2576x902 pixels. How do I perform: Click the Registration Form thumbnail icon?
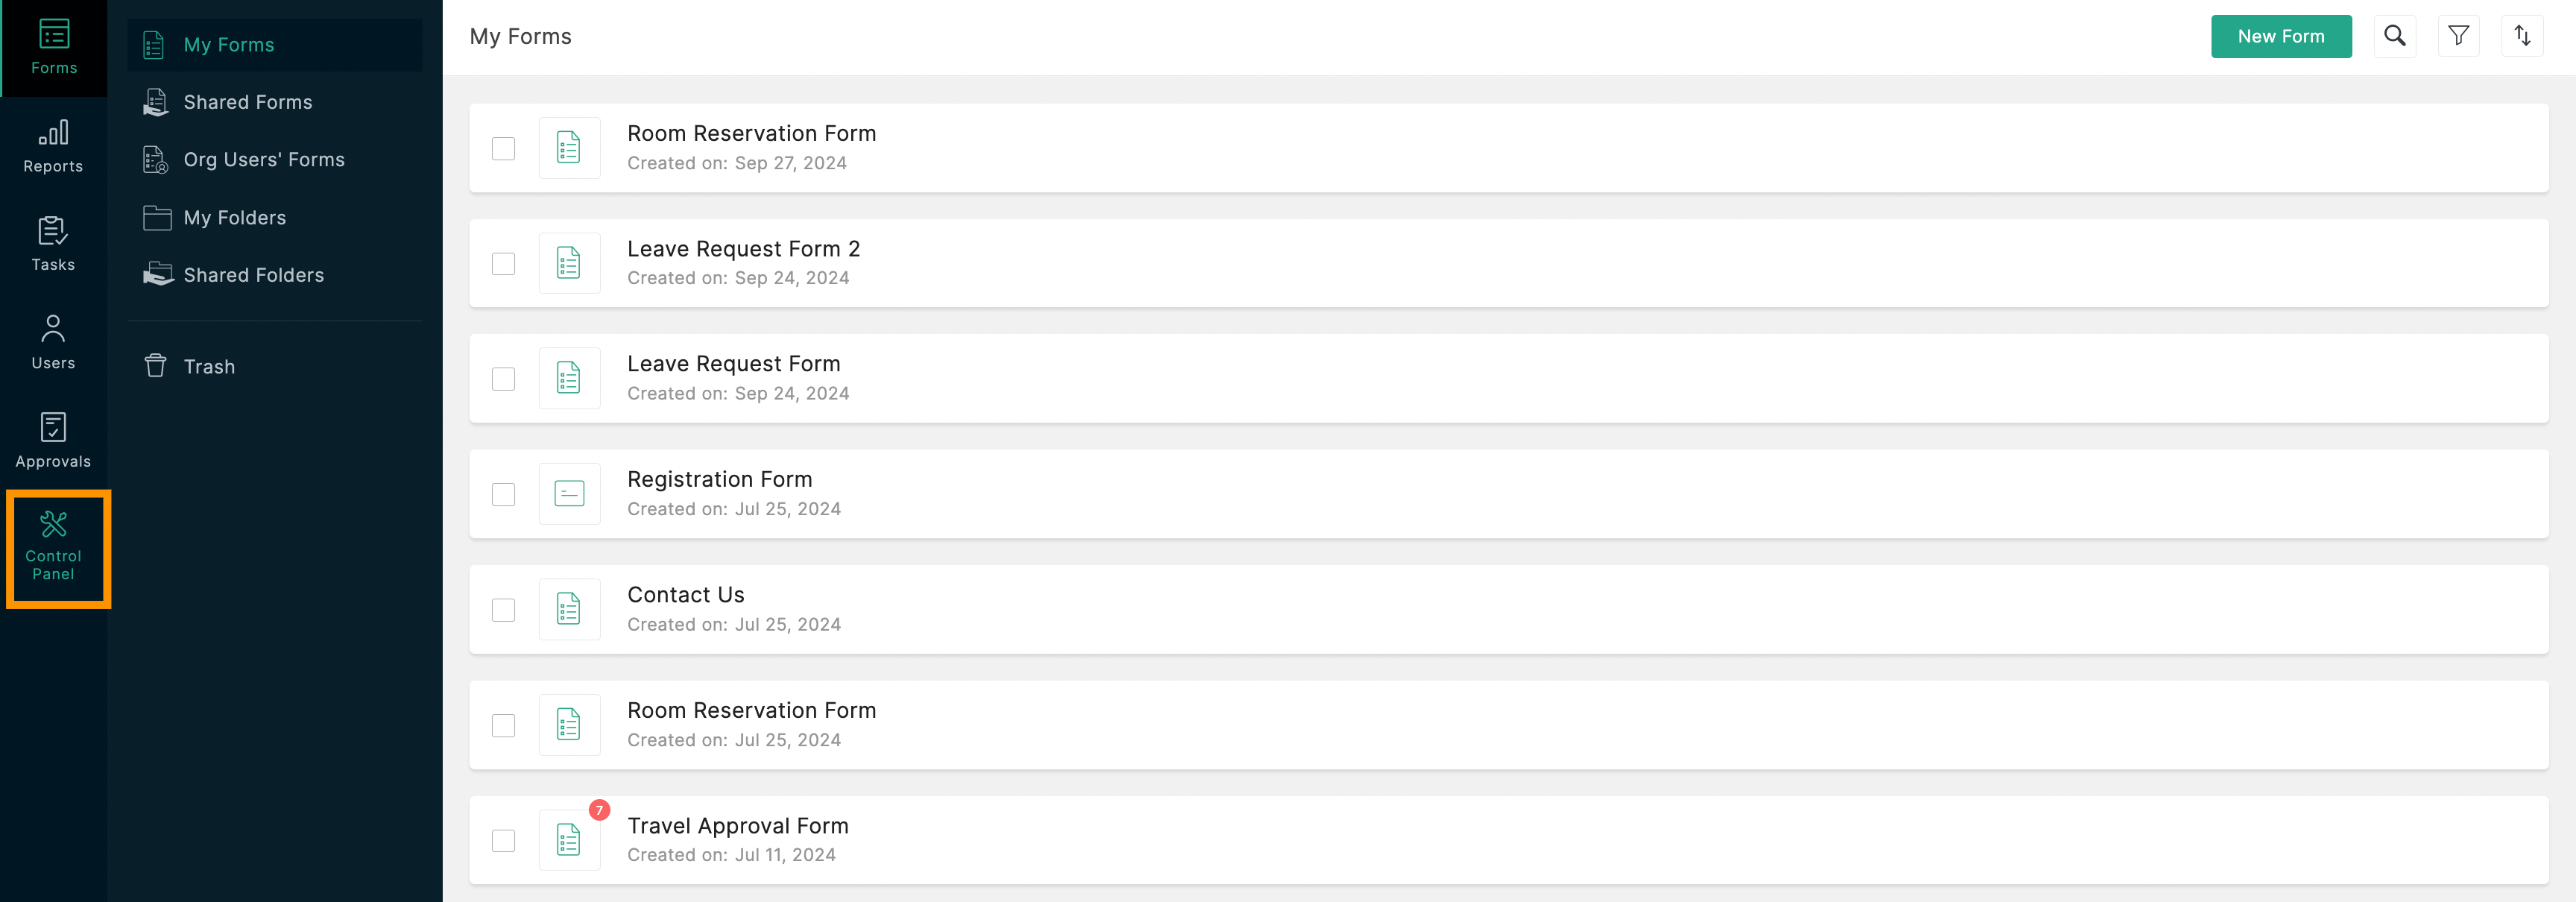point(569,494)
